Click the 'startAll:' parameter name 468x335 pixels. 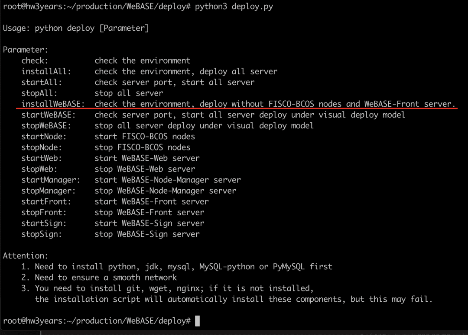coord(42,82)
